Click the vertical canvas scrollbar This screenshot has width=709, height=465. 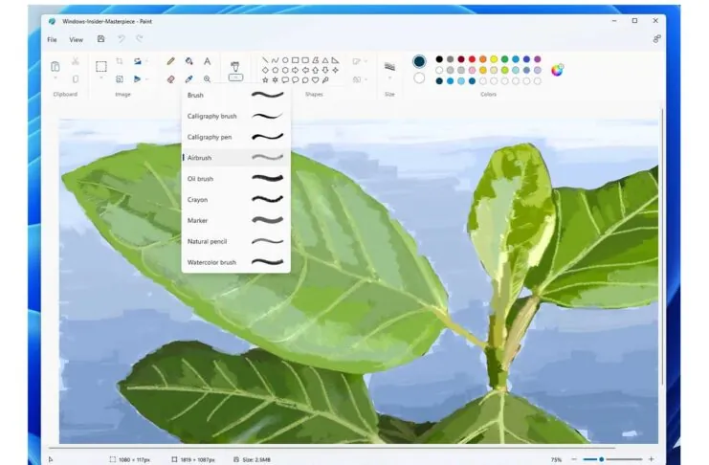[x=662, y=247]
